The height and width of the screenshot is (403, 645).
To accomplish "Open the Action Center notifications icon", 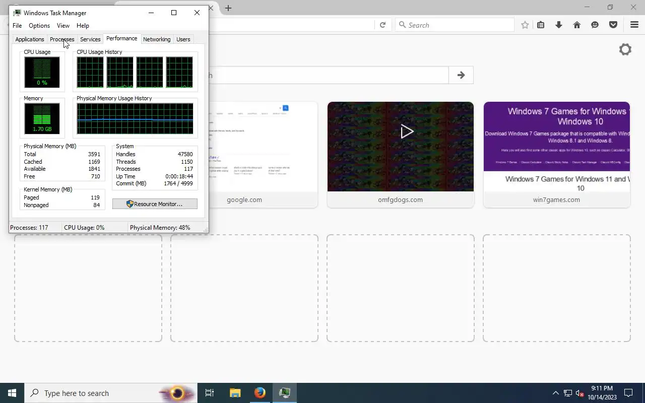I will 628,393.
